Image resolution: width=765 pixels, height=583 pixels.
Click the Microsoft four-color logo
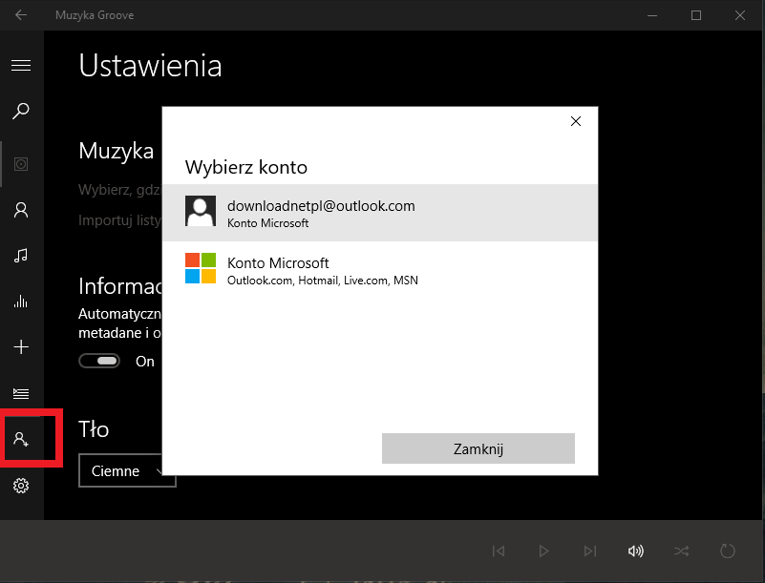(201, 268)
